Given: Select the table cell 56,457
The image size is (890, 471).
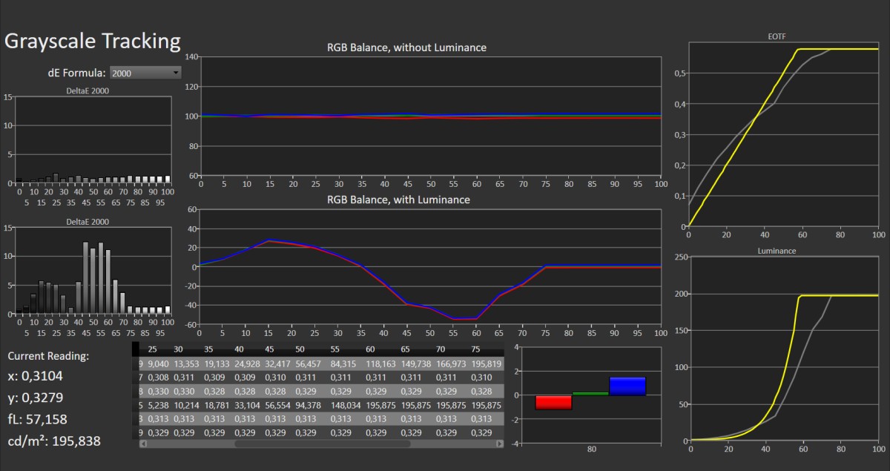Looking at the screenshot, I should (x=308, y=363).
